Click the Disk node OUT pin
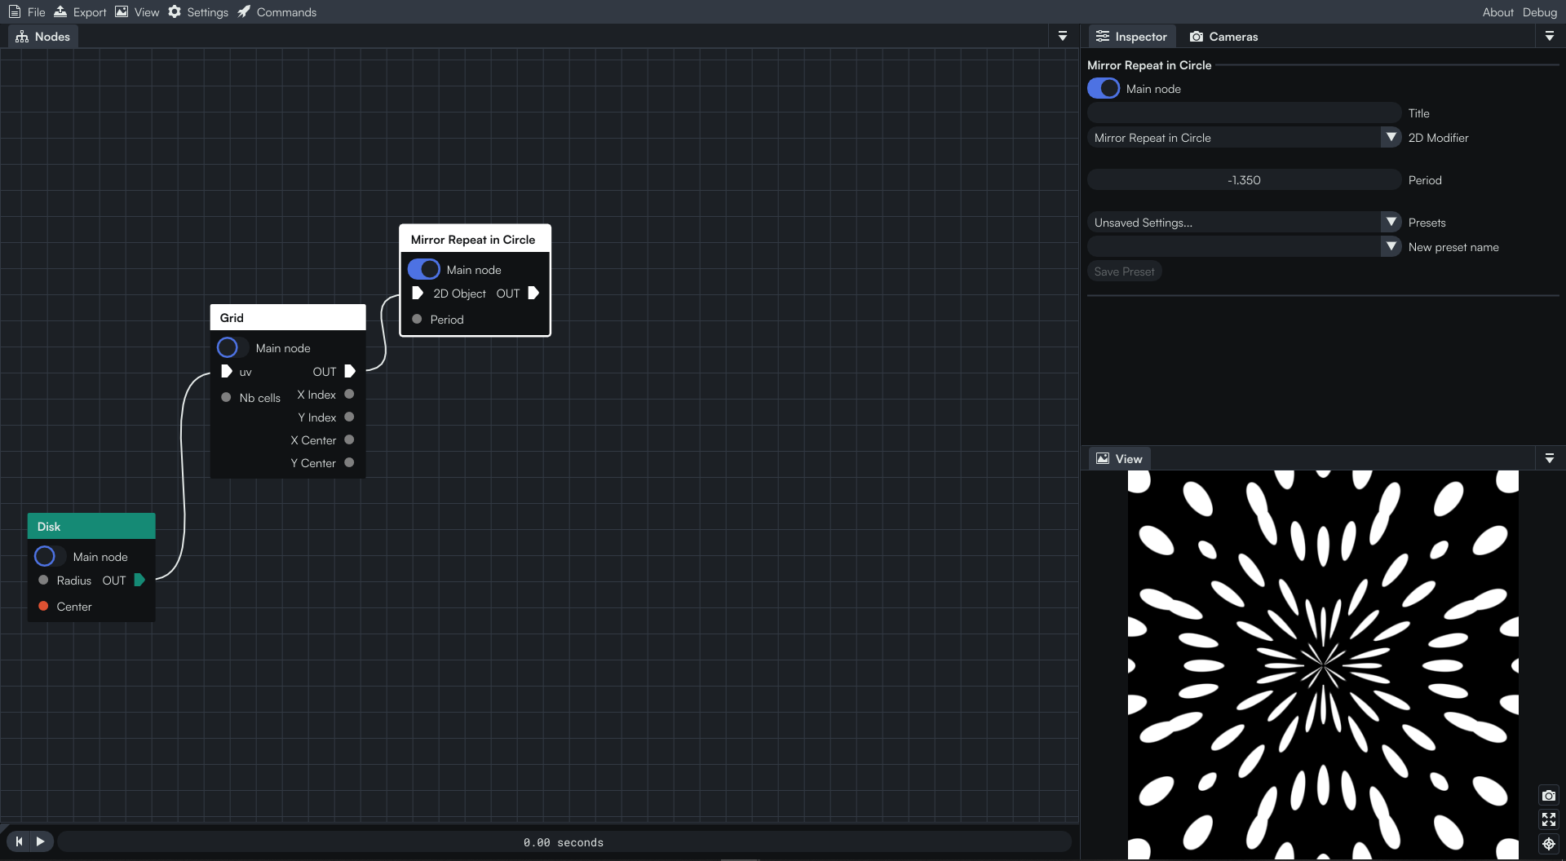 139,581
